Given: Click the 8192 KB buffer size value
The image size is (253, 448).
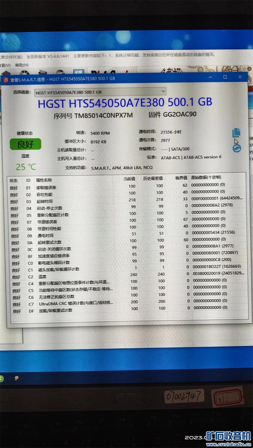Looking at the screenshot, I should pos(98,142).
